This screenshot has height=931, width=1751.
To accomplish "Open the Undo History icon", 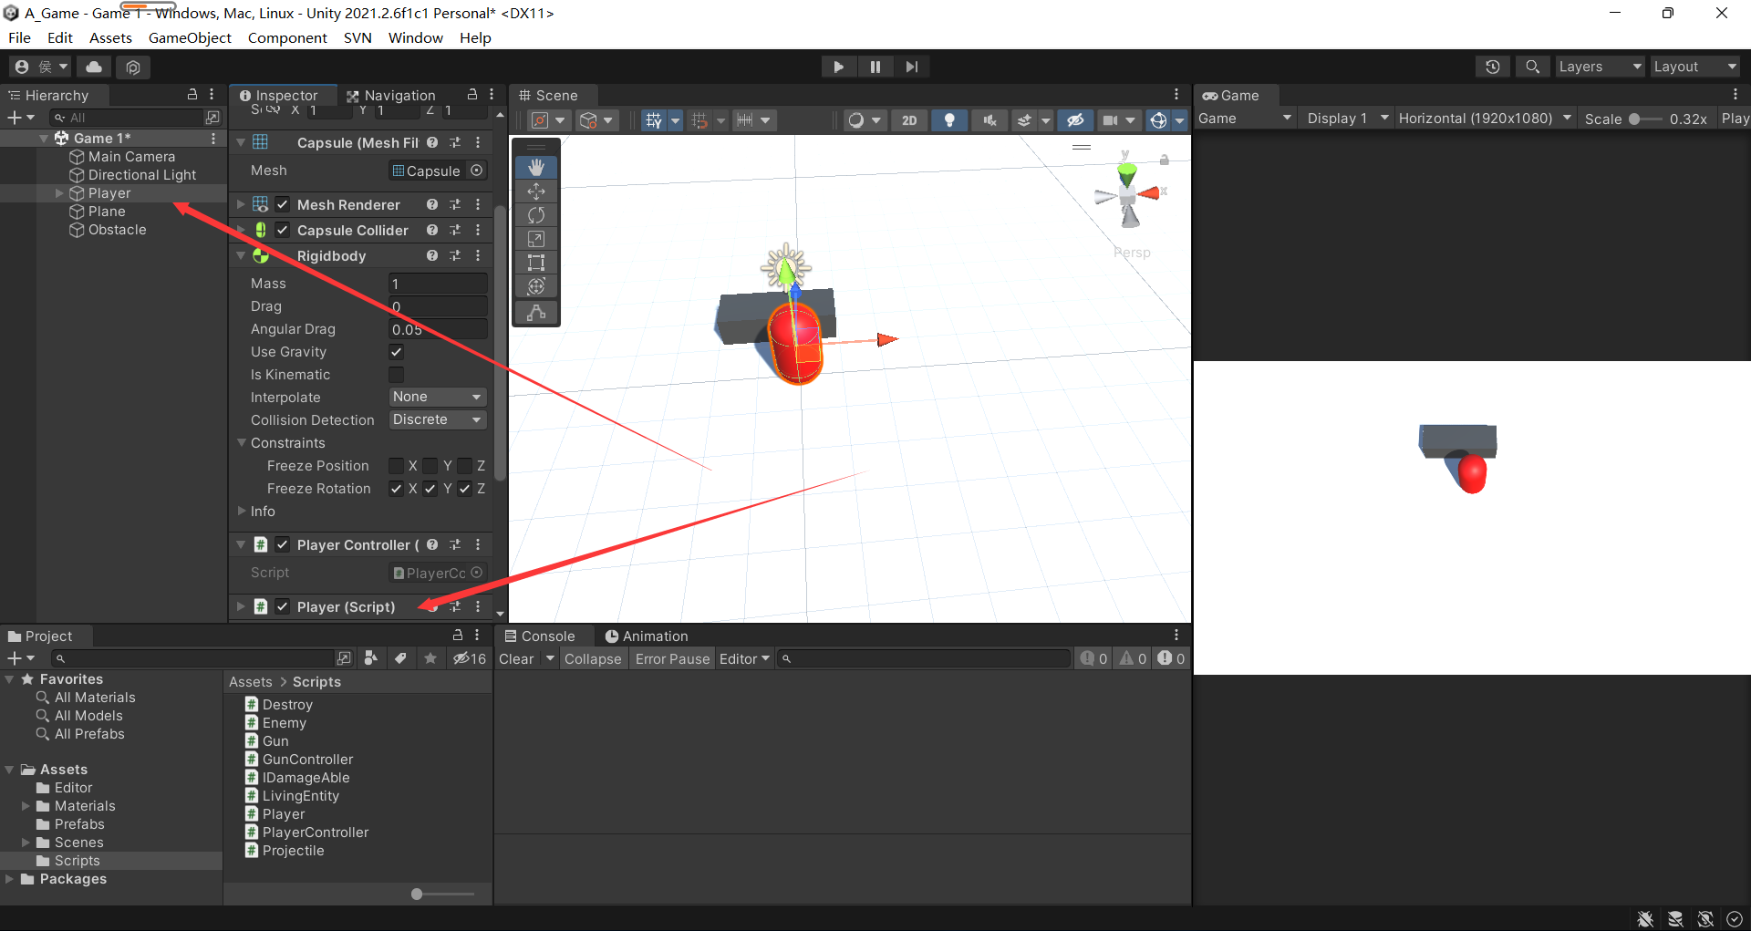I will coord(1493,67).
